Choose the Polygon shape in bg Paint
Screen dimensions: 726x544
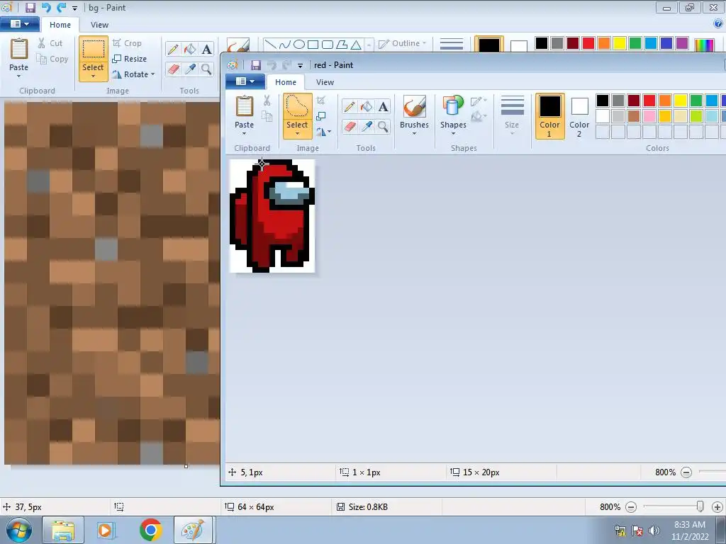coord(342,45)
